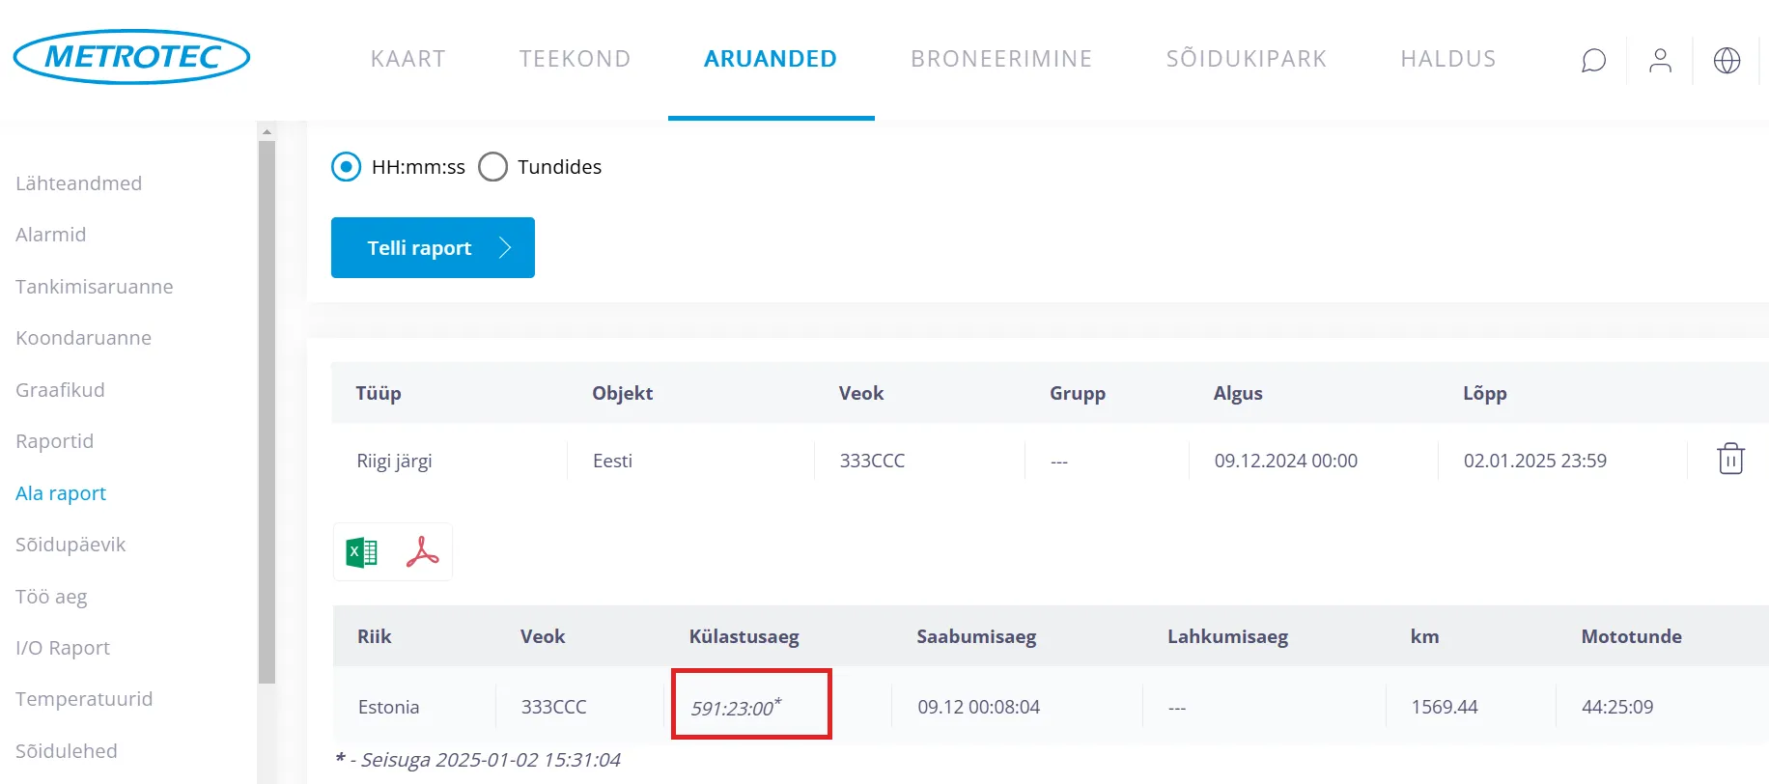Switch to the Kaart tab

pyautogui.click(x=407, y=59)
